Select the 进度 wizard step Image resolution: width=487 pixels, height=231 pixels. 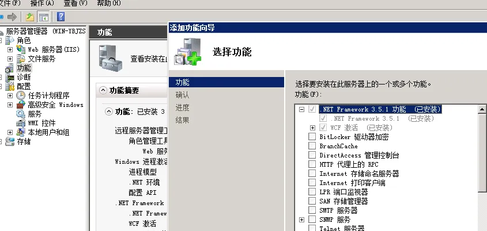(x=182, y=107)
